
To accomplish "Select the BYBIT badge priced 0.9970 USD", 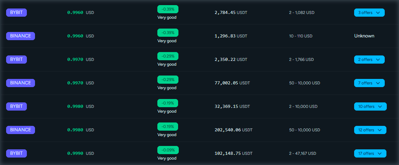I will pyautogui.click(x=16, y=60).
